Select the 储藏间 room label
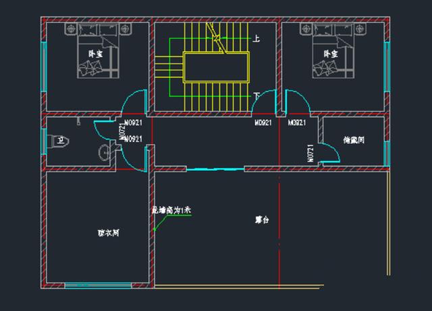 (354, 141)
